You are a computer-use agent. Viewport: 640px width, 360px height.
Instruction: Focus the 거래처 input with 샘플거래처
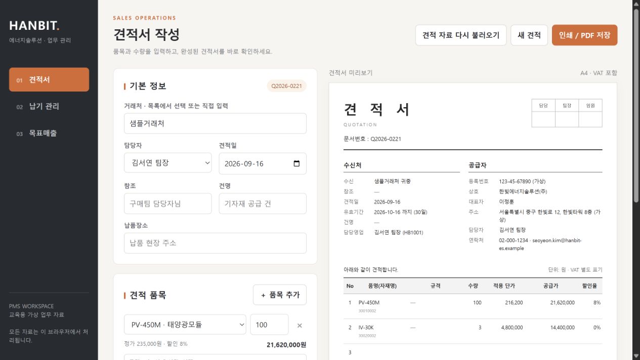215,123
